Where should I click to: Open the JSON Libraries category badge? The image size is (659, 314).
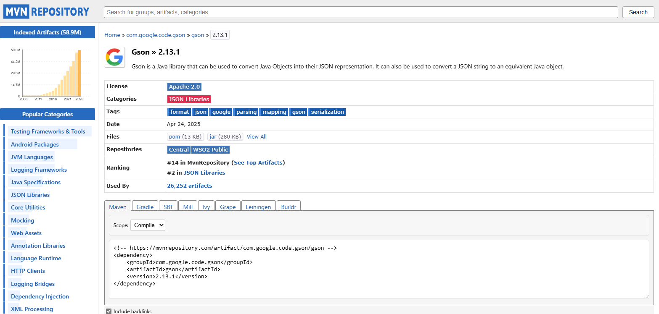pyautogui.click(x=189, y=99)
